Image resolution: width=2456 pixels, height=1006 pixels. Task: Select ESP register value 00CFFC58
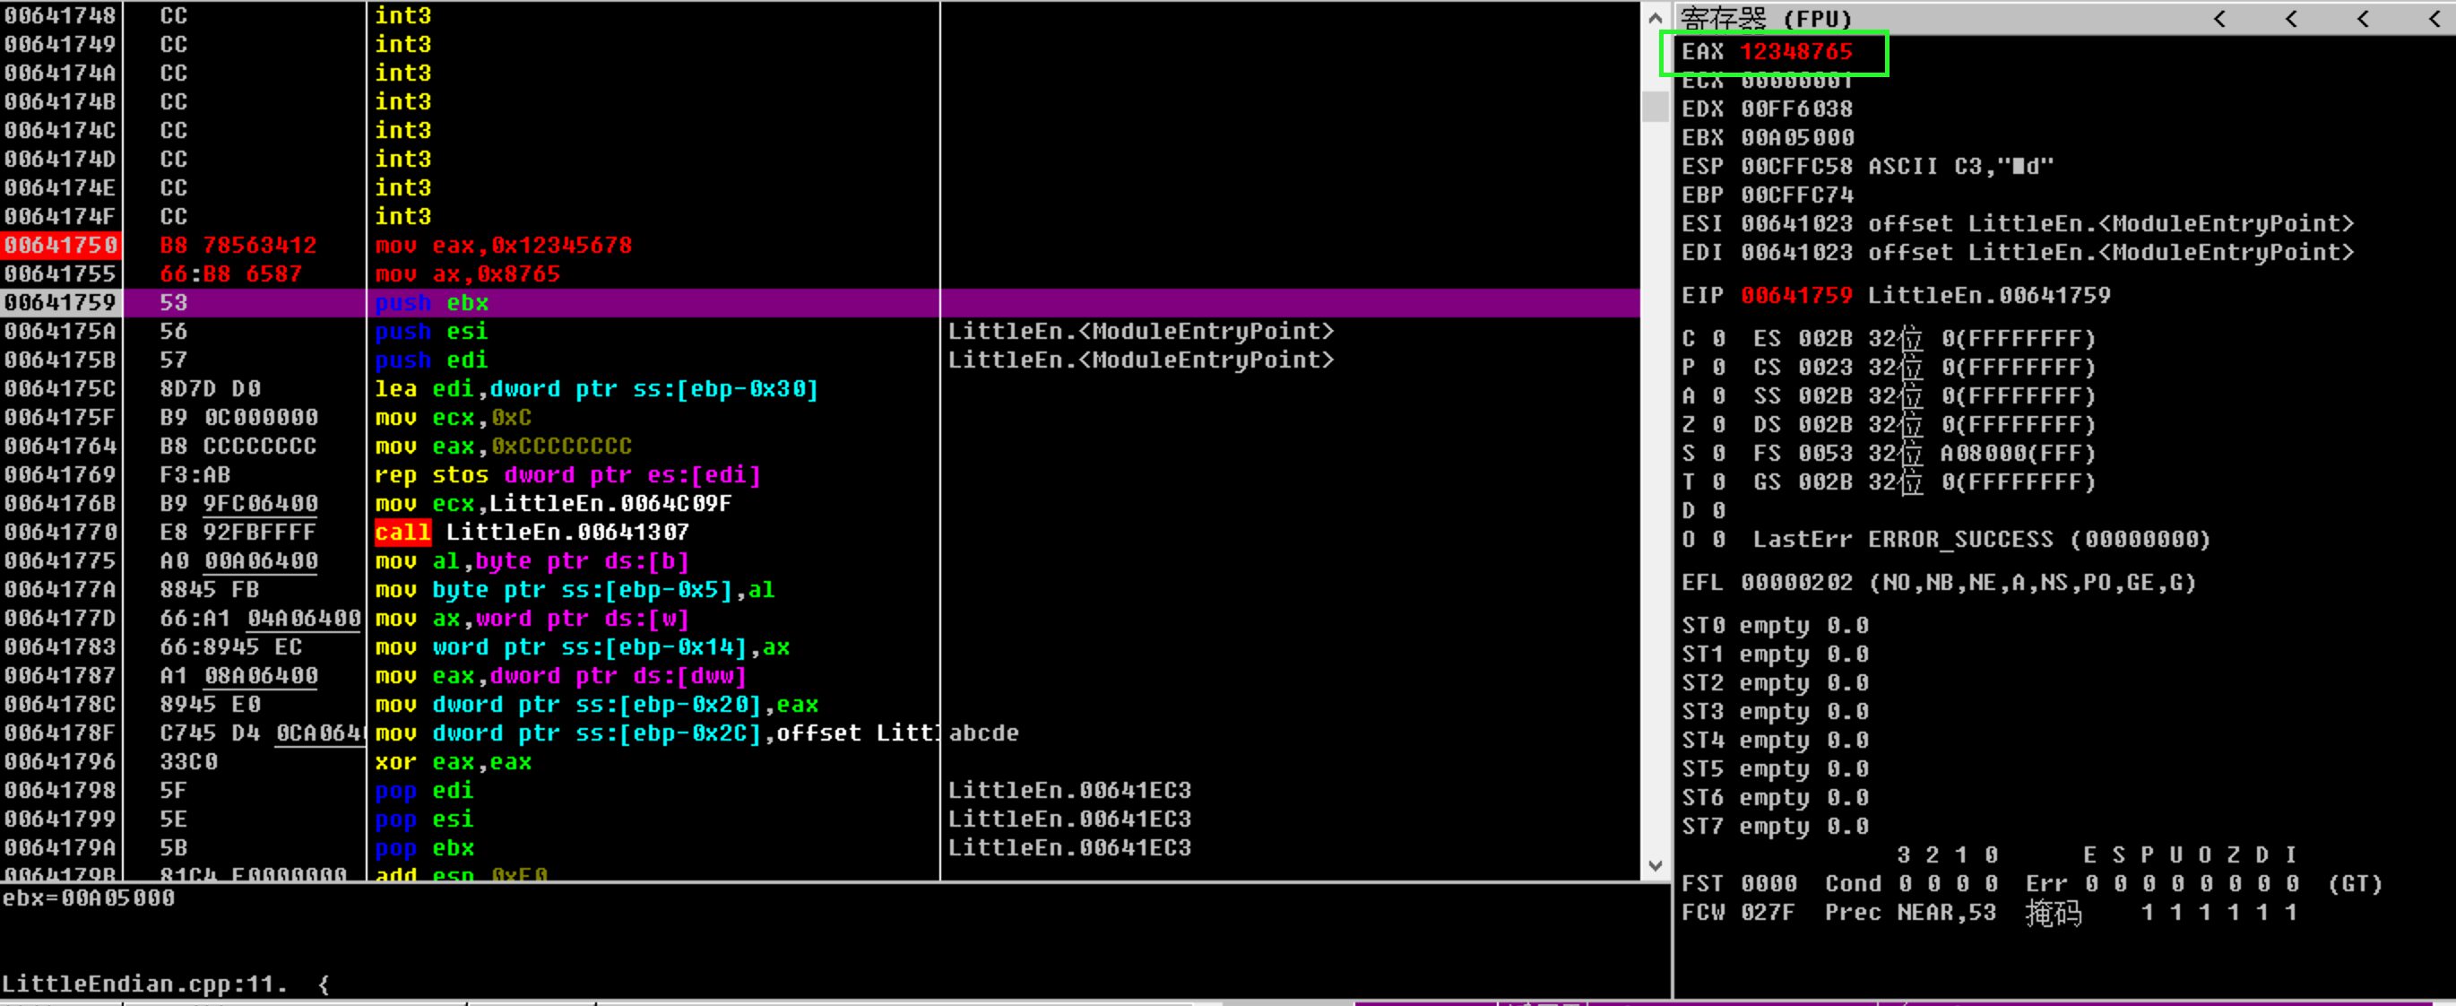click(1796, 166)
